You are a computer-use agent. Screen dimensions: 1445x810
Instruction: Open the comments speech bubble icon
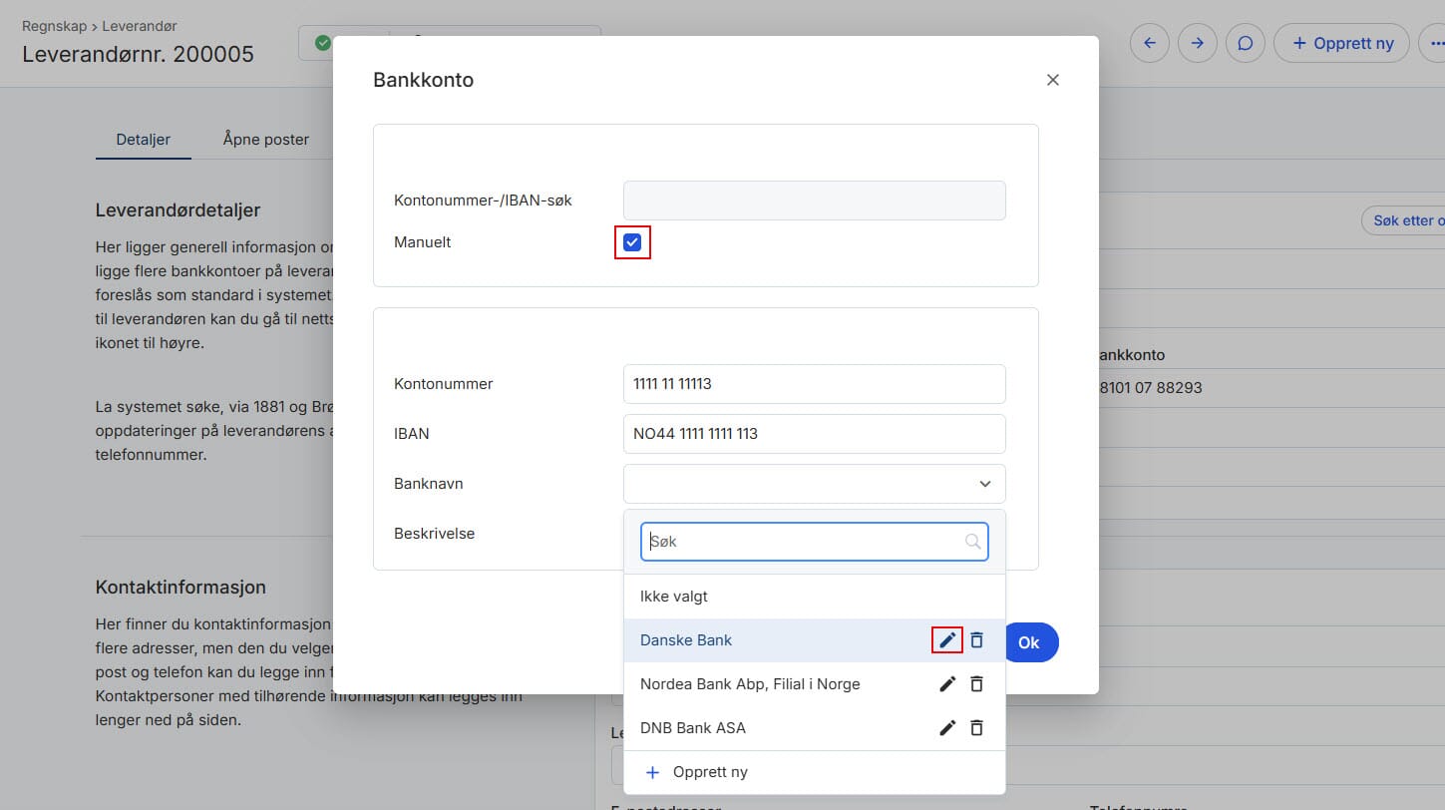pos(1246,43)
